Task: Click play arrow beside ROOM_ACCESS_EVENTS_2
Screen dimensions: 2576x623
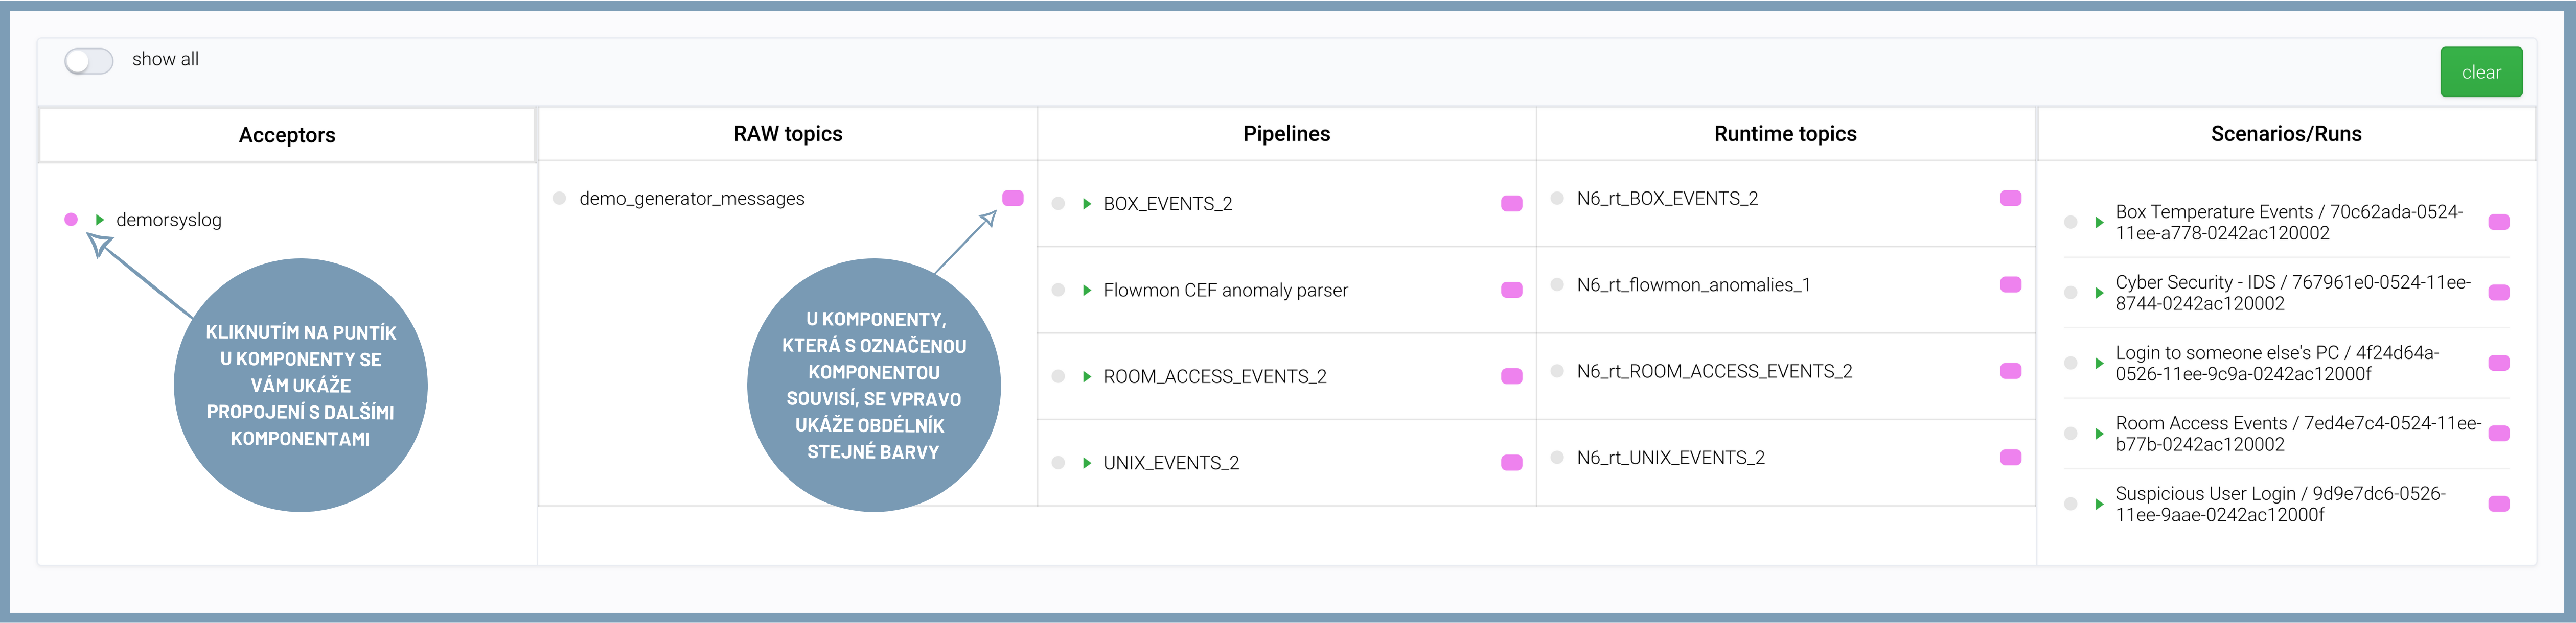Action: [1087, 376]
